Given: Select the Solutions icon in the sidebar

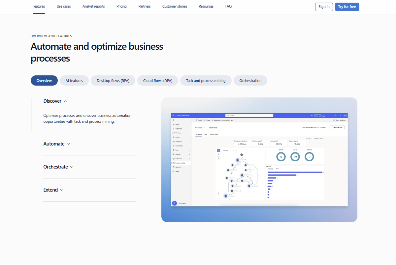Looking at the screenshot, I should pos(173,167).
